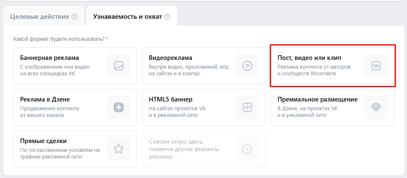Click text Совсем скоро здесь появятся другие форматы

184,149
